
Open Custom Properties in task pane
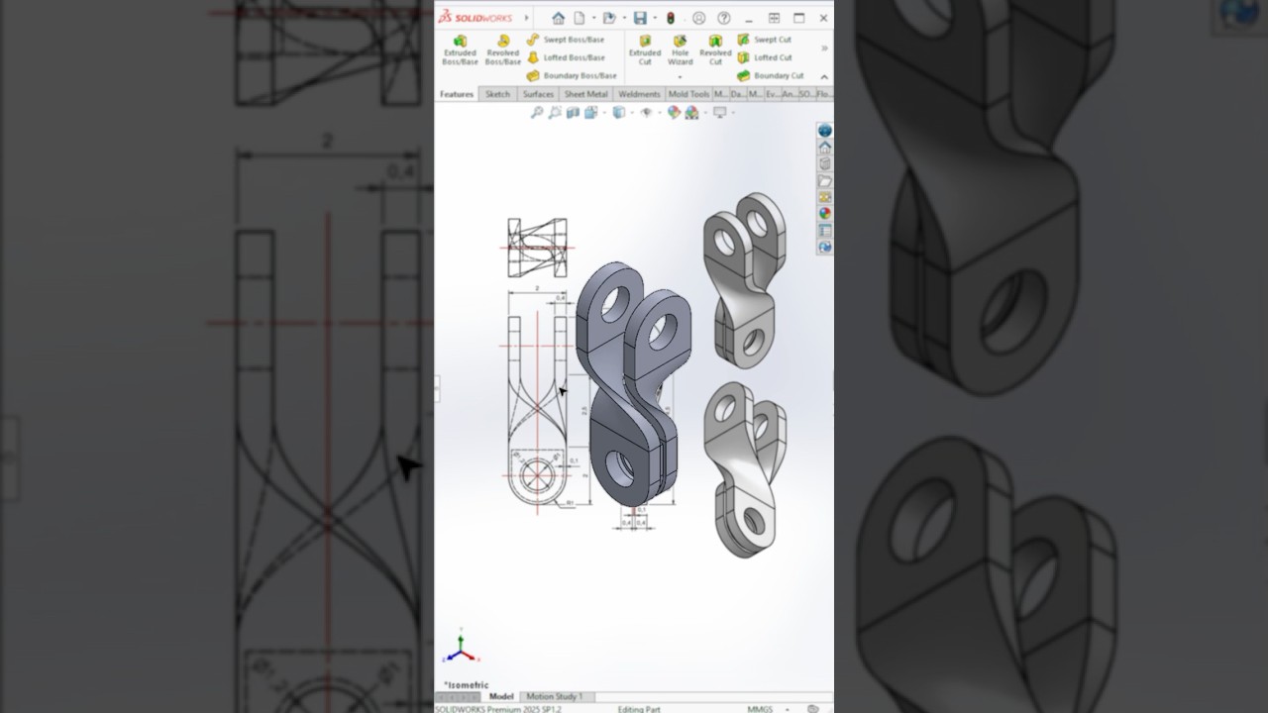pos(824,230)
